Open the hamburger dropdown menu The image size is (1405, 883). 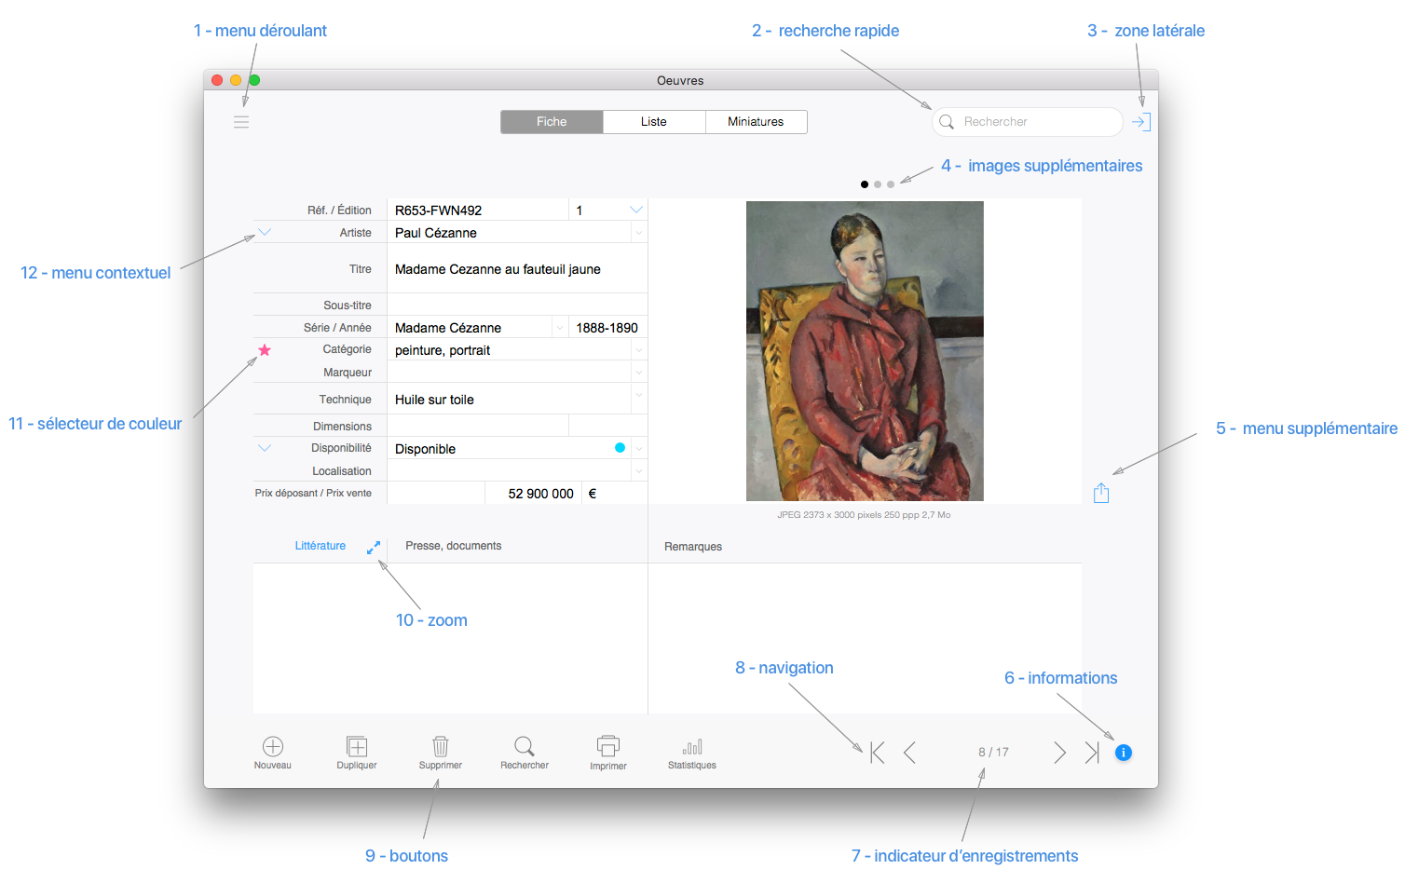[x=241, y=122]
